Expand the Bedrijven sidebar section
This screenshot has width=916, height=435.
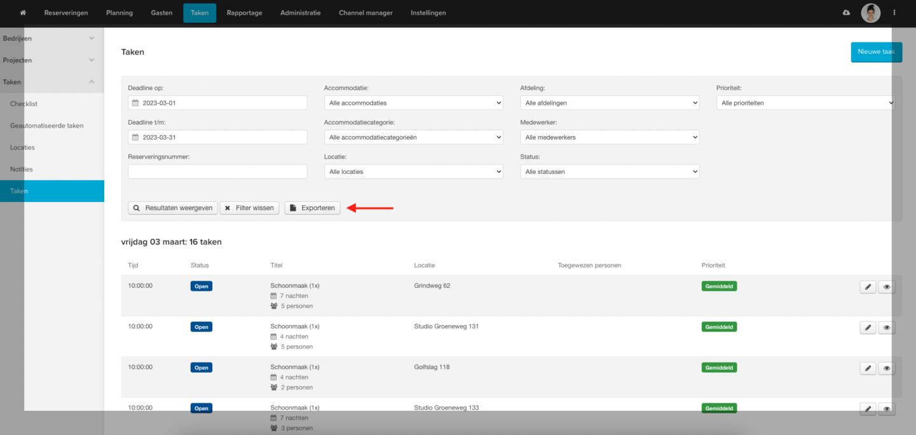click(51, 39)
